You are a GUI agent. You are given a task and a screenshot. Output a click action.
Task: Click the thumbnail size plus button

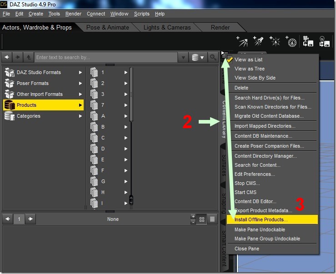pos(193,216)
